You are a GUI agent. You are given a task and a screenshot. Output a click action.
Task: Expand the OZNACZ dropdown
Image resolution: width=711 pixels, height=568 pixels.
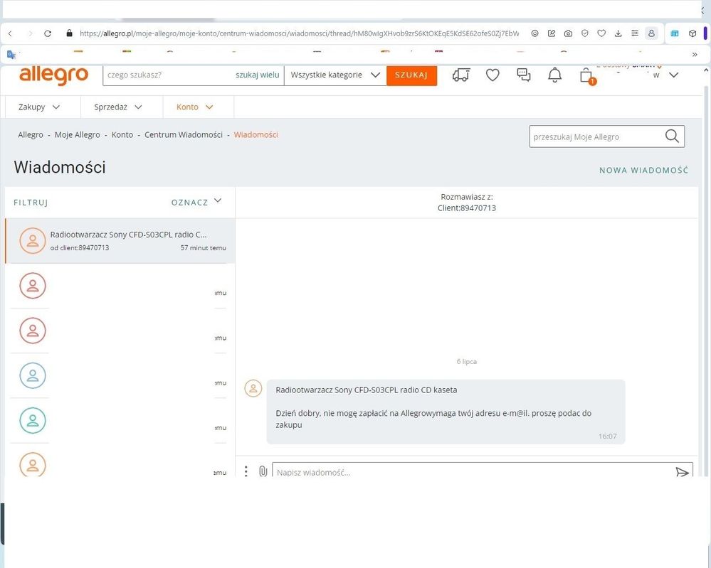click(196, 202)
